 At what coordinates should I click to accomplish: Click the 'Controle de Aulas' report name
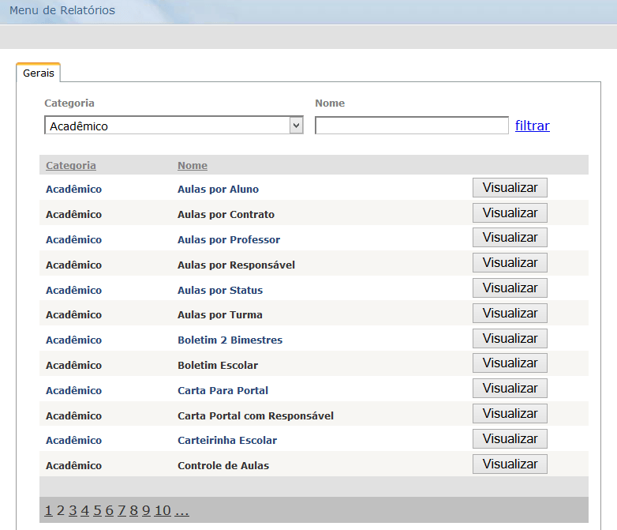(x=223, y=465)
